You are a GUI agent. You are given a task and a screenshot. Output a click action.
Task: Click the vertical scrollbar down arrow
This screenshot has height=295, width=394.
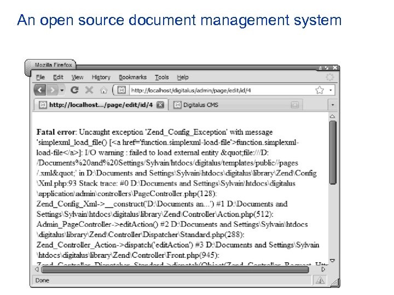(x=333, y=261)
